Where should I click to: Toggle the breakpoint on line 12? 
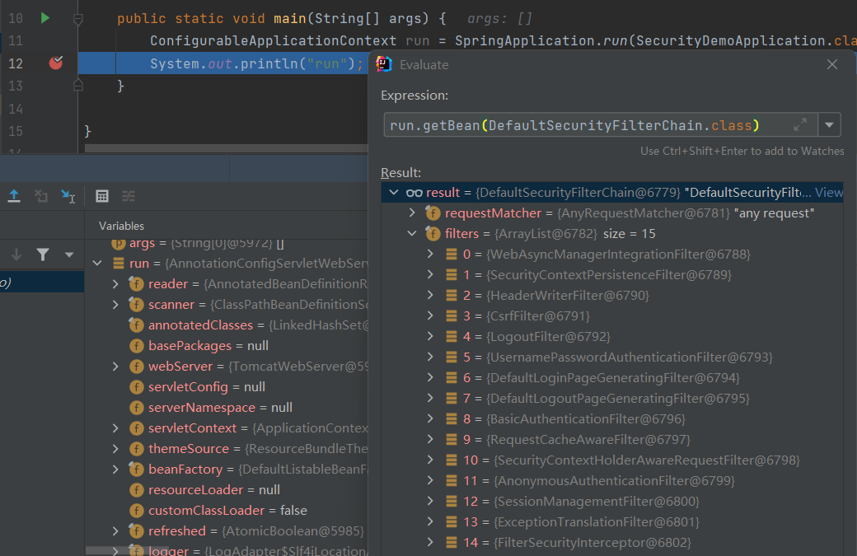click(x=56, y=63)
